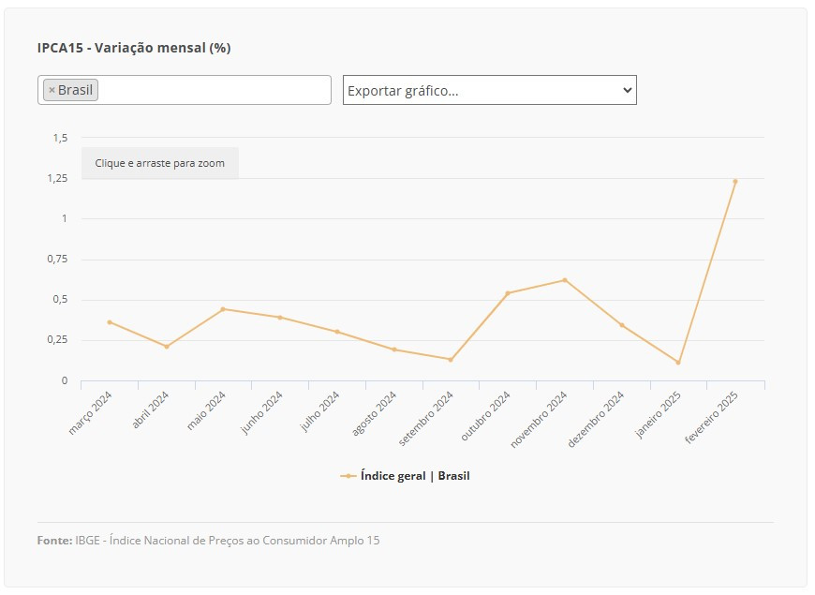Click the legend line marker icon
This screenshot has height=595, width=815.
click(x=348, y=476)
